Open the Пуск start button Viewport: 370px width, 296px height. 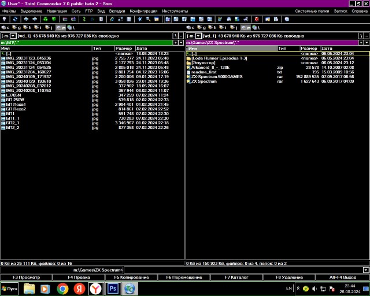coord(9,288)
